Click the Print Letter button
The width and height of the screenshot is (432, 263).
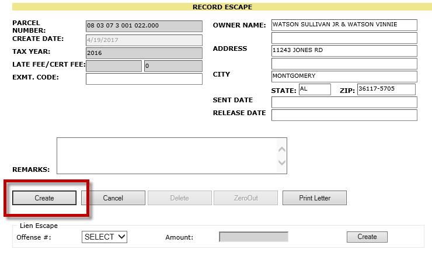pyautogui.click(x=315, y=198)
